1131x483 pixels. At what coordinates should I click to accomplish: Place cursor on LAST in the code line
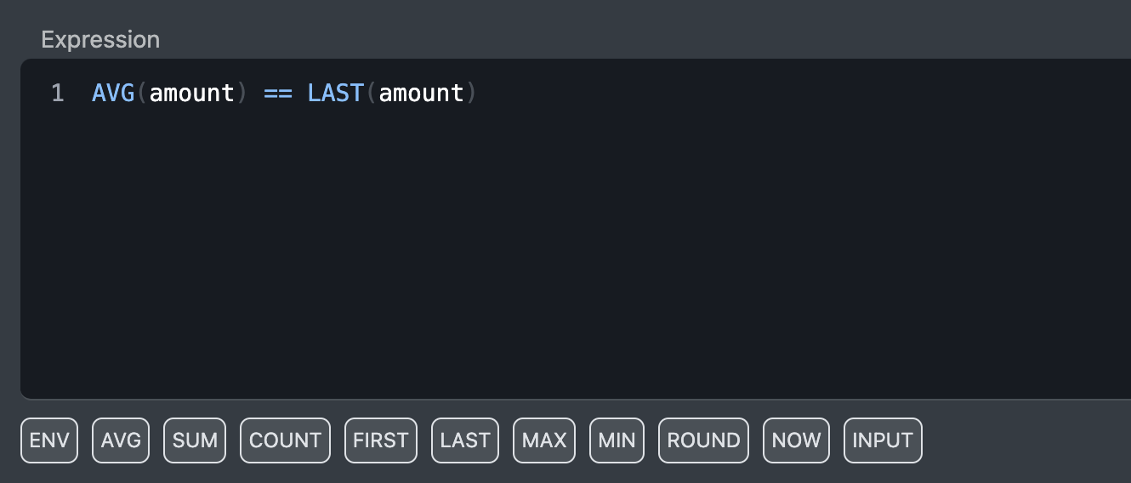coord(336,93)
